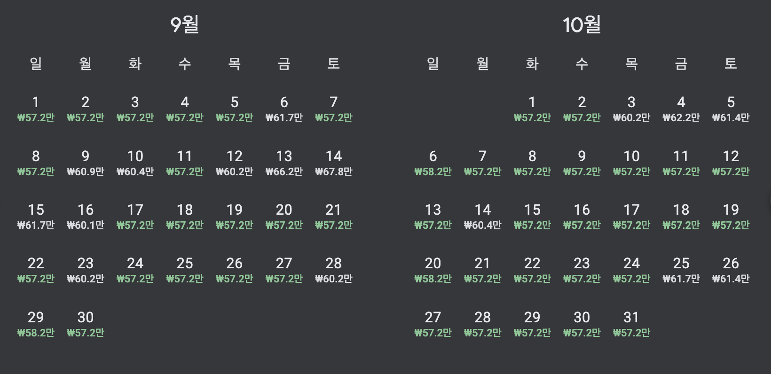
Task: Choose September 30, the last September date
Action: 86,323
